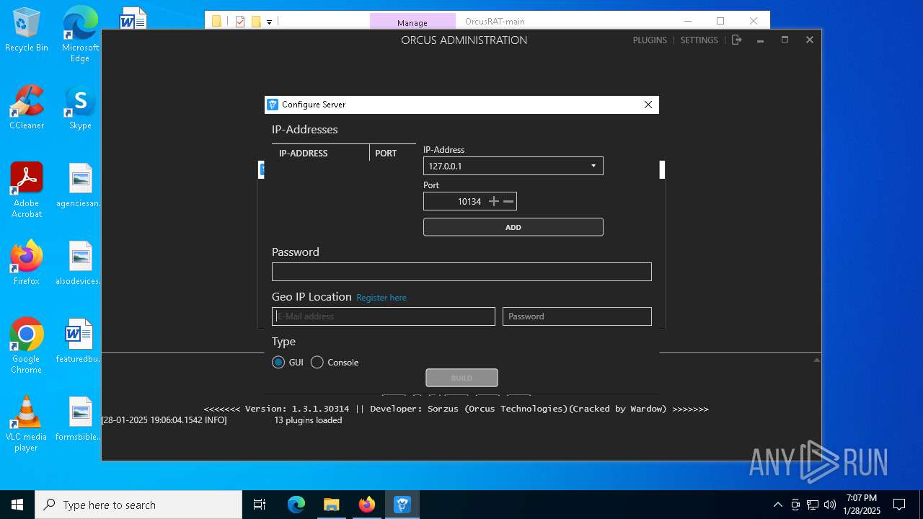Open the PLUGINS menu in Orcus Administration
The image size is (923, 519).
tap(650, 40)
